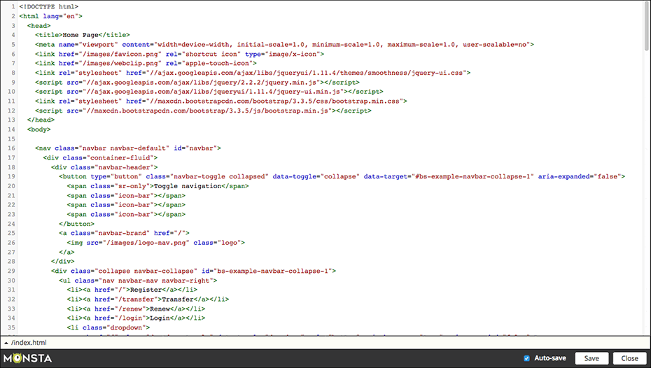Click the nav navbar-default line

[x=128, y=148]
